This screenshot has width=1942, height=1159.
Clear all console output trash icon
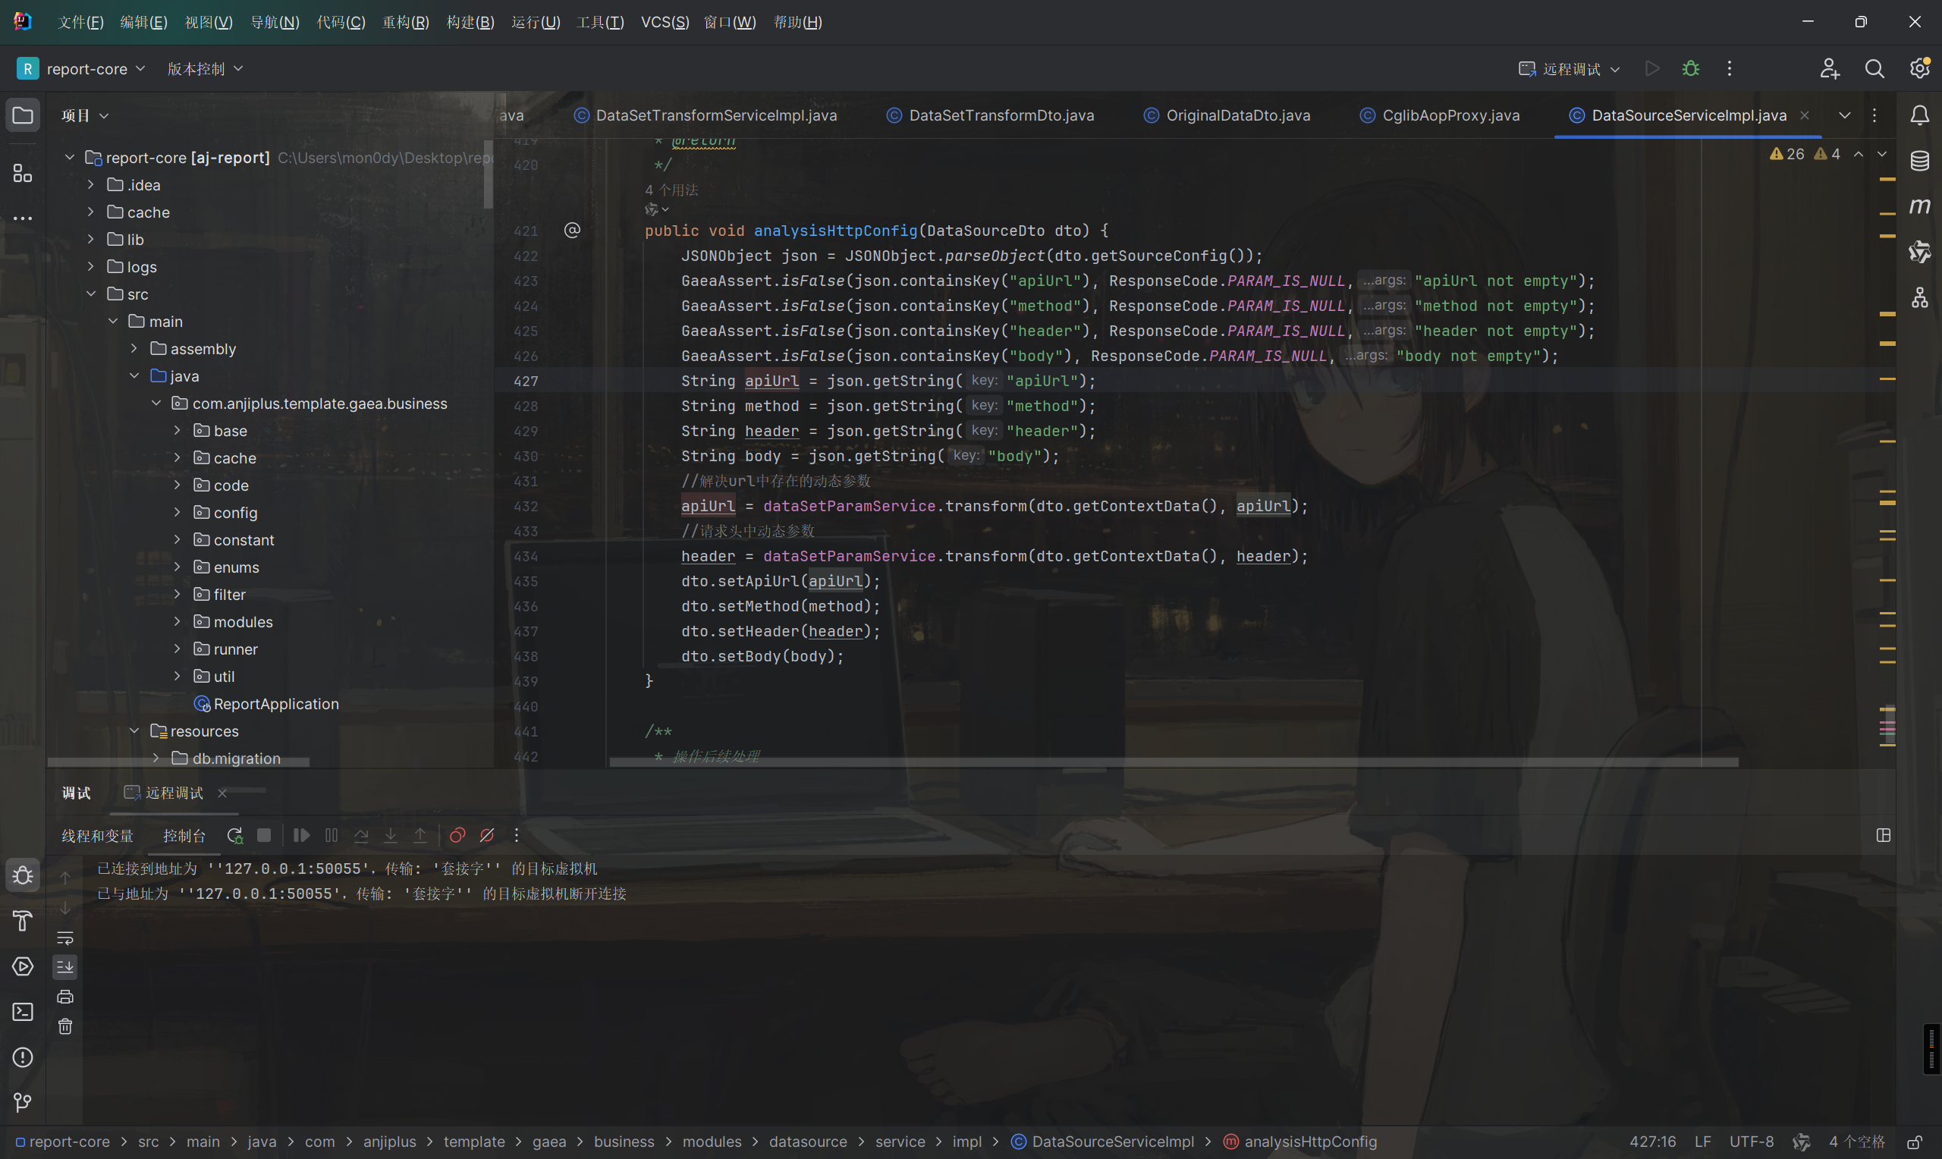pyautogui.click(x=65, y=1026)
